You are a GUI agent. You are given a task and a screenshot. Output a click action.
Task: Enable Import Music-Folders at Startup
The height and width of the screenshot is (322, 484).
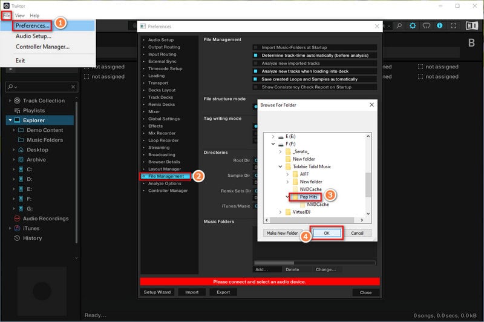pos(255,47)
